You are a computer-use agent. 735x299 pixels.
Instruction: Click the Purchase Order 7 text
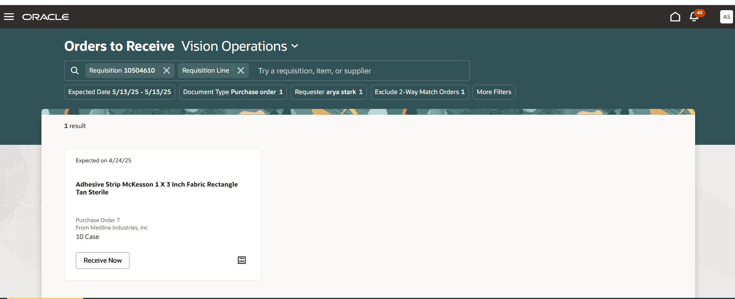[x=98, y=220]
